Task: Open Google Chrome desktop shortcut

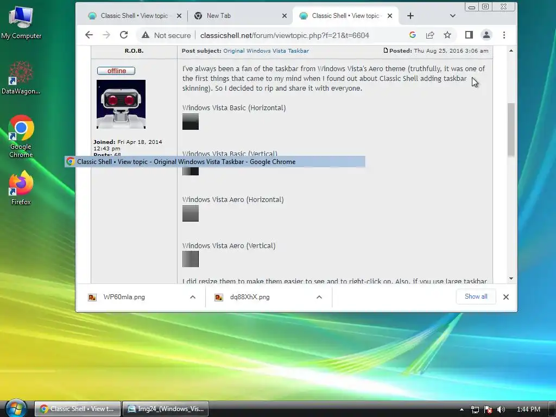Action: [21, 136]
